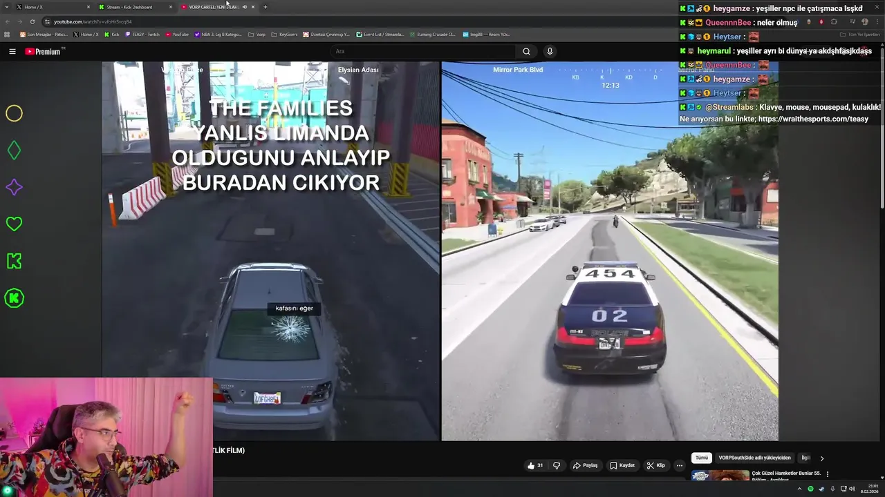
Task: Open Tüm Yer İşaretleri bookmarks folder
Action: 859,34
